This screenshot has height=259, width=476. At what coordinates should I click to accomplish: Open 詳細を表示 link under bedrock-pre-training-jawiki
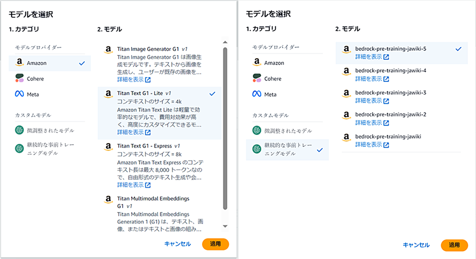372,145
